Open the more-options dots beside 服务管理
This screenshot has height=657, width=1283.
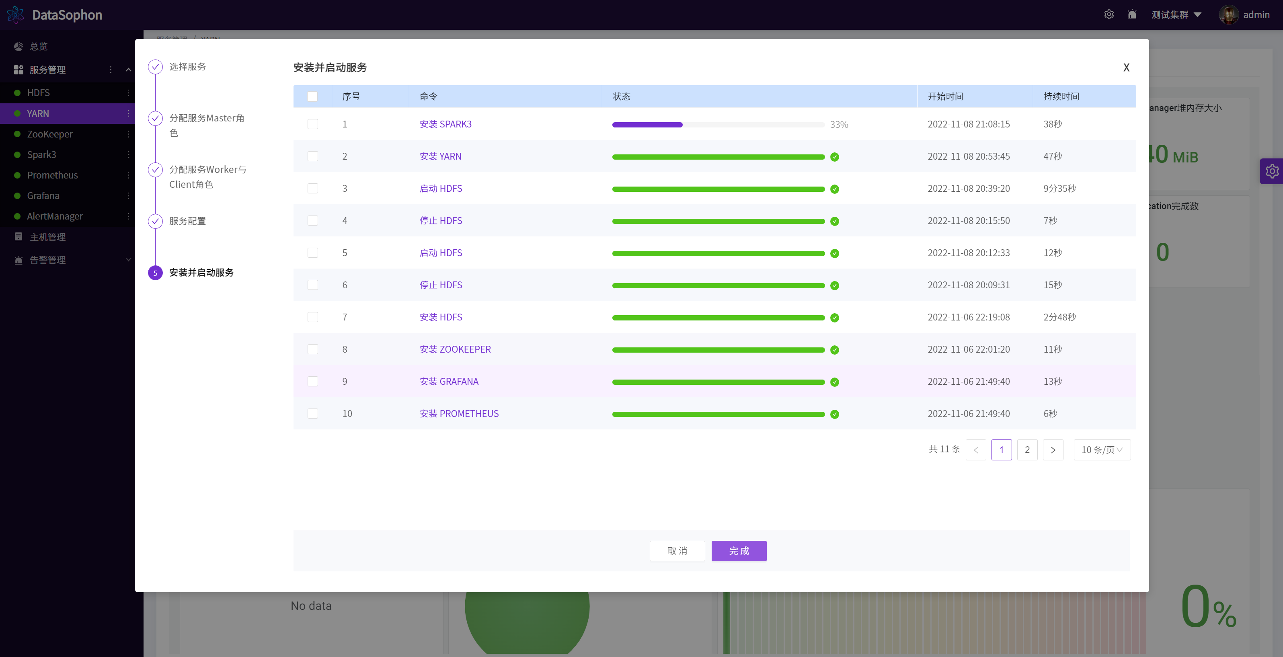[111, 70]
